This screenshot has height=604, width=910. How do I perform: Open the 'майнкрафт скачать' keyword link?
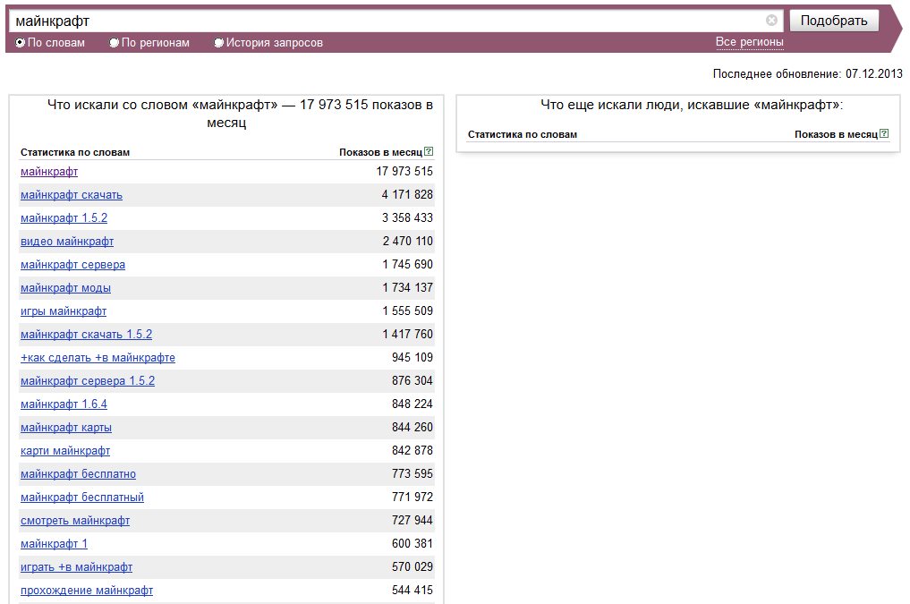click(x=72, y=194)
